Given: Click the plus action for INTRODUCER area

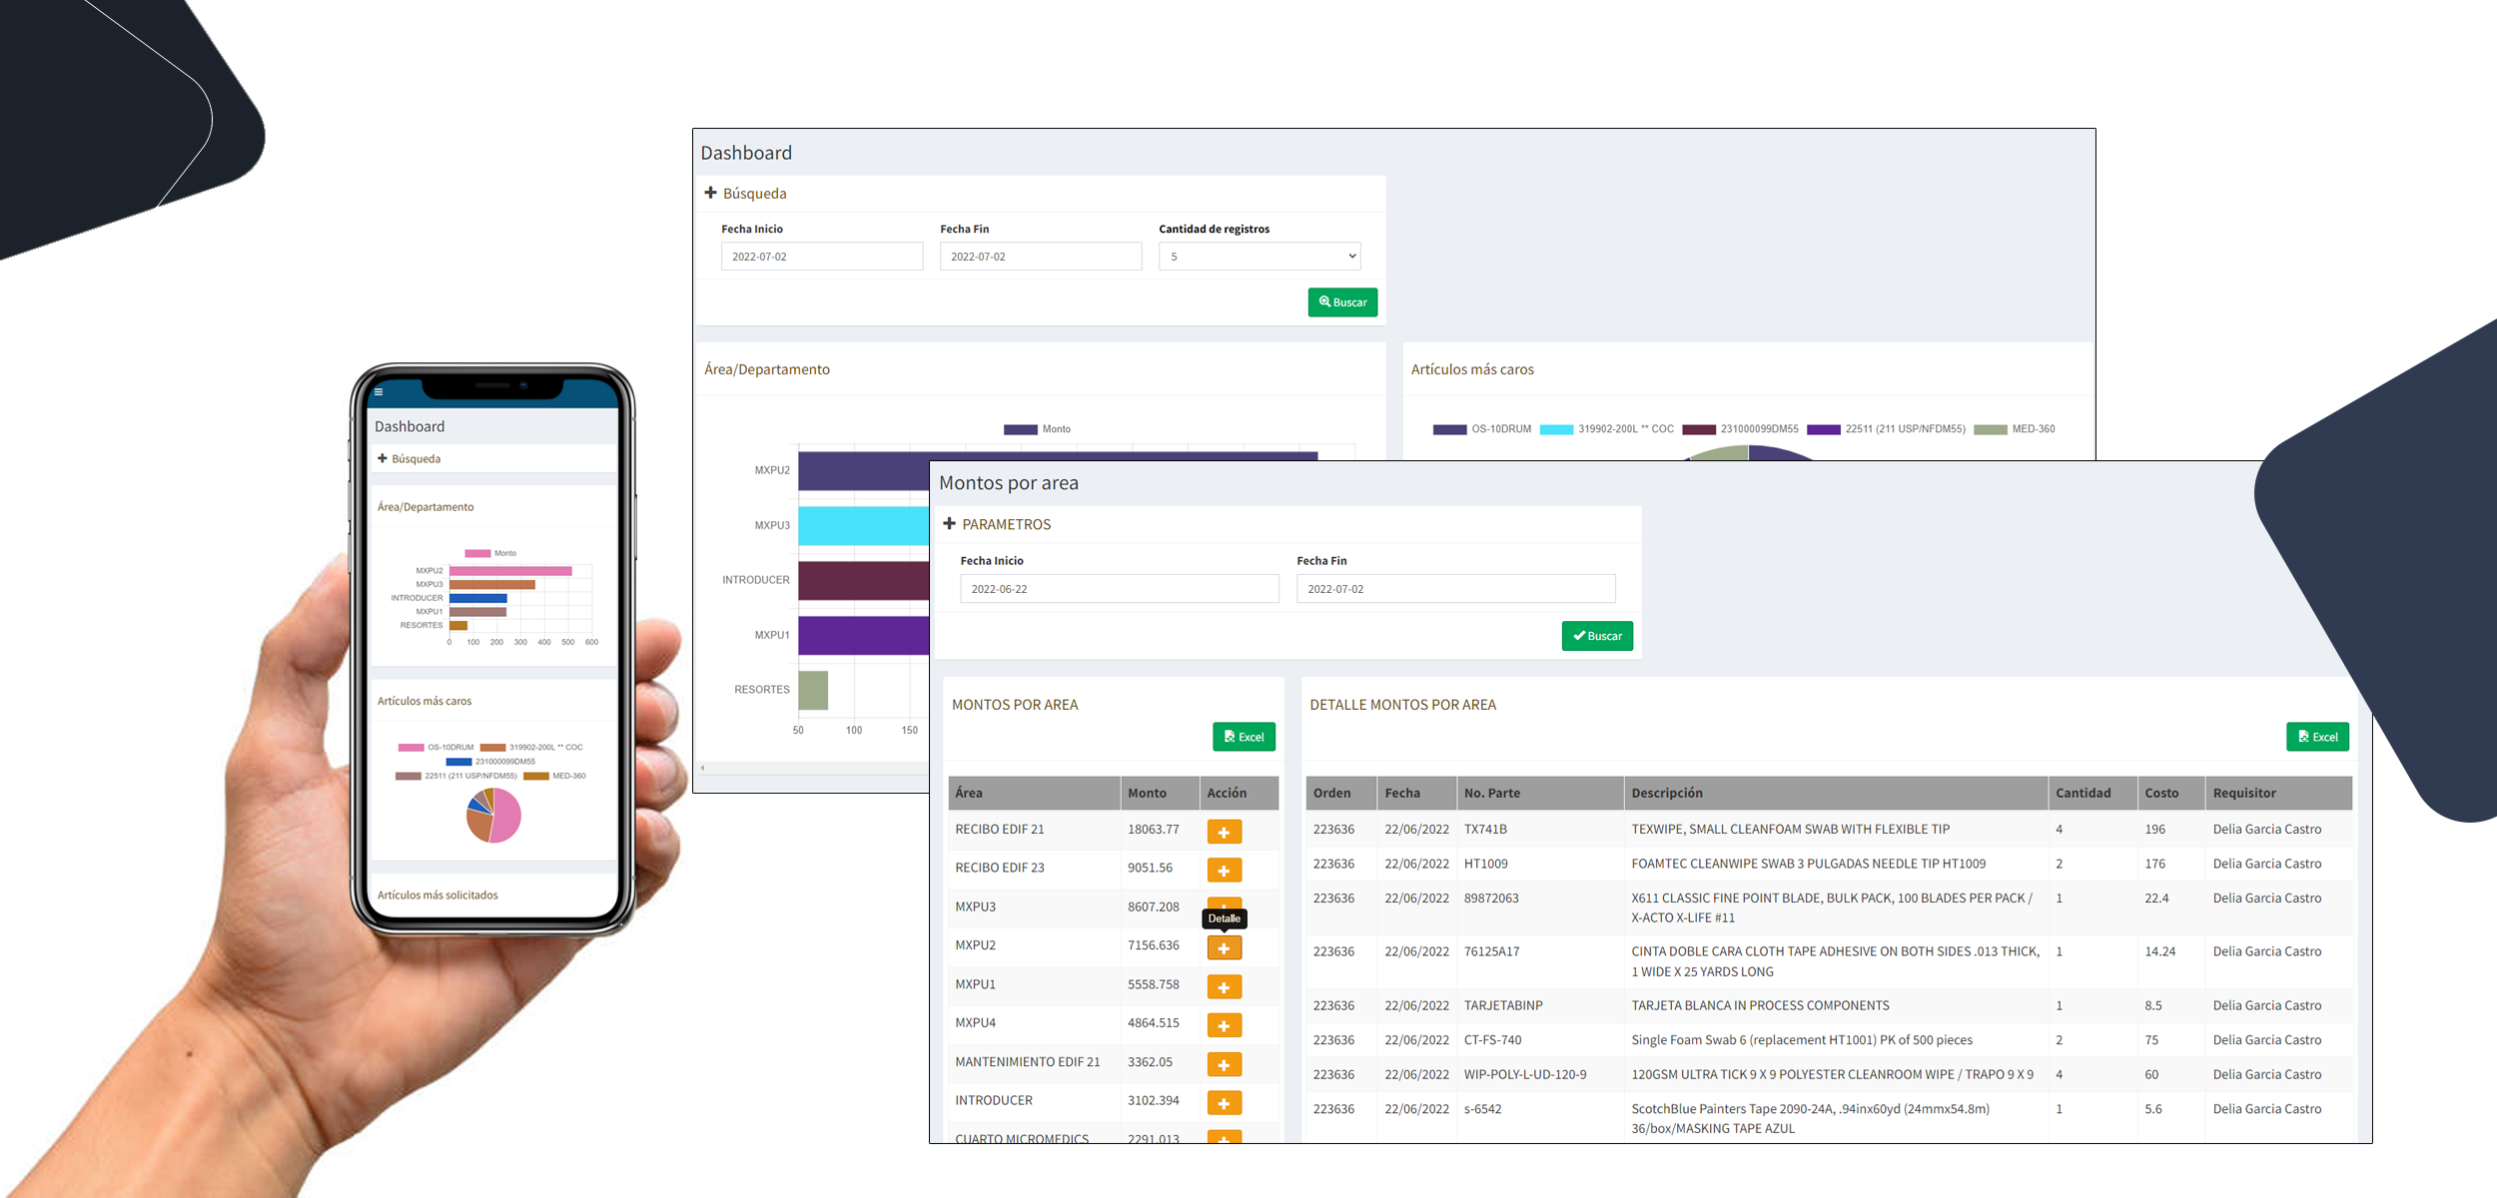Looking at the screenshot, I should (x=1224, y=1103).
